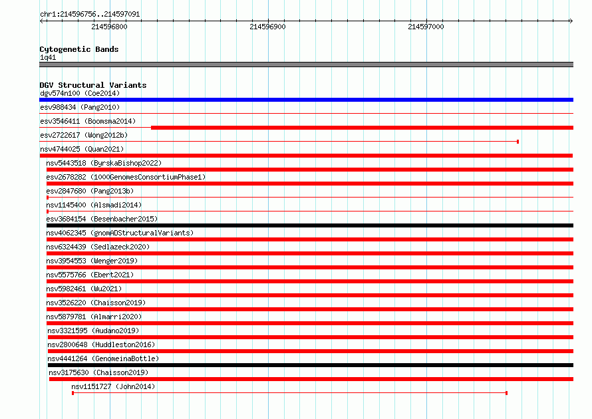
Task: Select variant nsv5982461 (Wu2021) label
Action: [x=84, y=289]
